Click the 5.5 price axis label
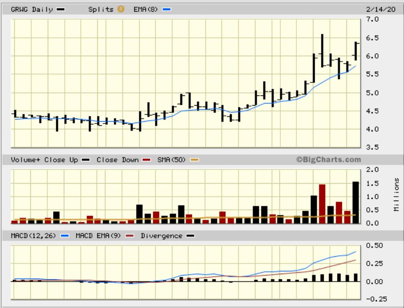 372,74
